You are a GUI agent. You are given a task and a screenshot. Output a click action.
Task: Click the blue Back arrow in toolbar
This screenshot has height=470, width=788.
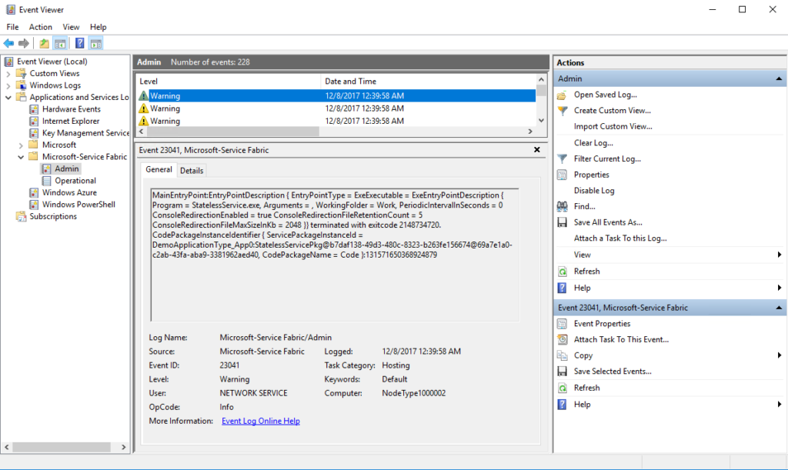tap(8, 43)
